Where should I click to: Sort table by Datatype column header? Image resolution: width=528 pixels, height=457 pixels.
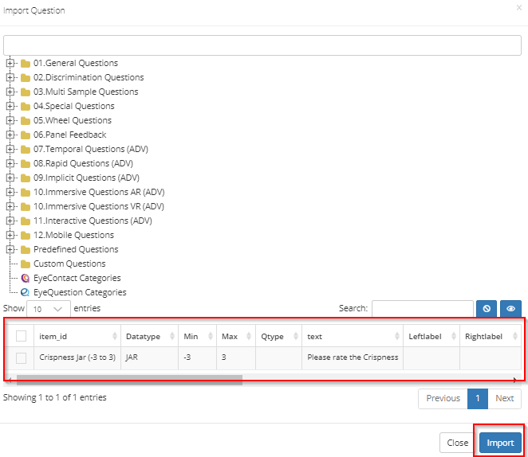148,336
